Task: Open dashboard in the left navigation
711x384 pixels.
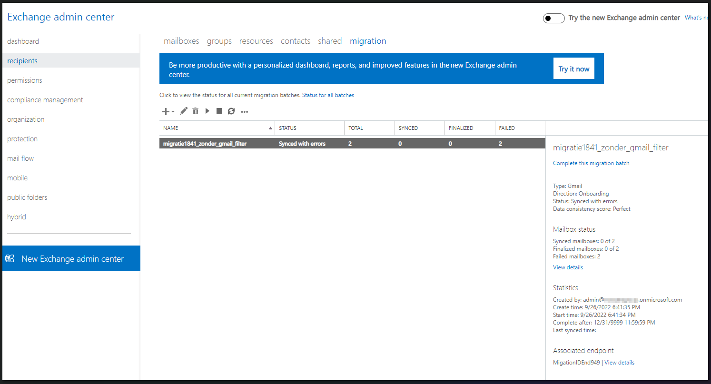Action: pos(23,41)
